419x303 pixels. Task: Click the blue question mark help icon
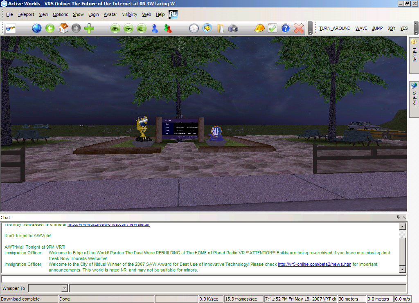pyautogui.click(x=285, y=28)
